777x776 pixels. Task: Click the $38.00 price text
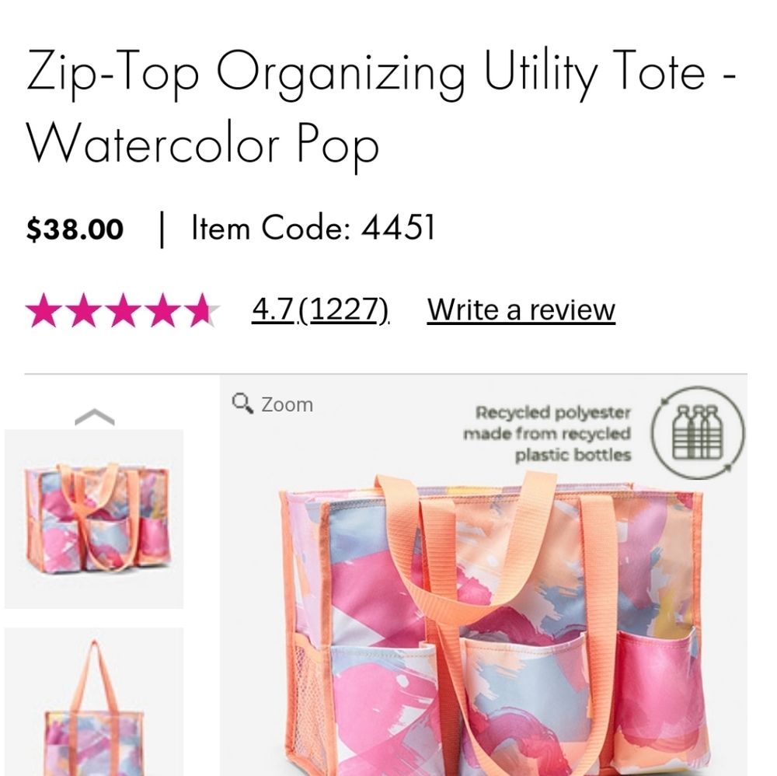75,228
